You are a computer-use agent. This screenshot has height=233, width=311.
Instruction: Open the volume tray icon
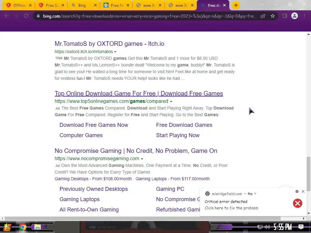(x=267, y=227)
